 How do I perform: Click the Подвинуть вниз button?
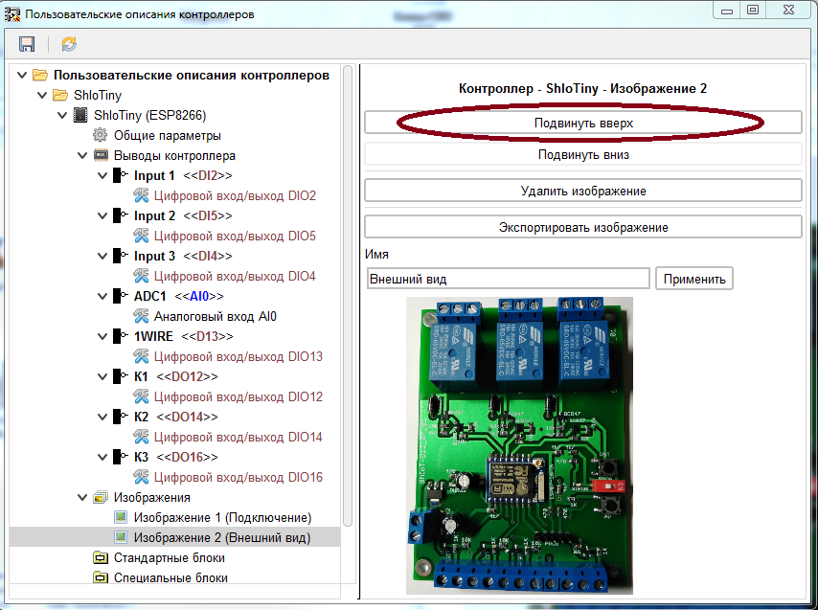click(582, 155)
